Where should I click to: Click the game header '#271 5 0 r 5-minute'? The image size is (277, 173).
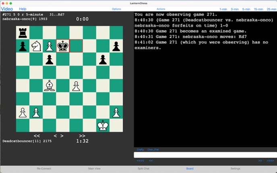pyautogui.click(x=23, y=14)
